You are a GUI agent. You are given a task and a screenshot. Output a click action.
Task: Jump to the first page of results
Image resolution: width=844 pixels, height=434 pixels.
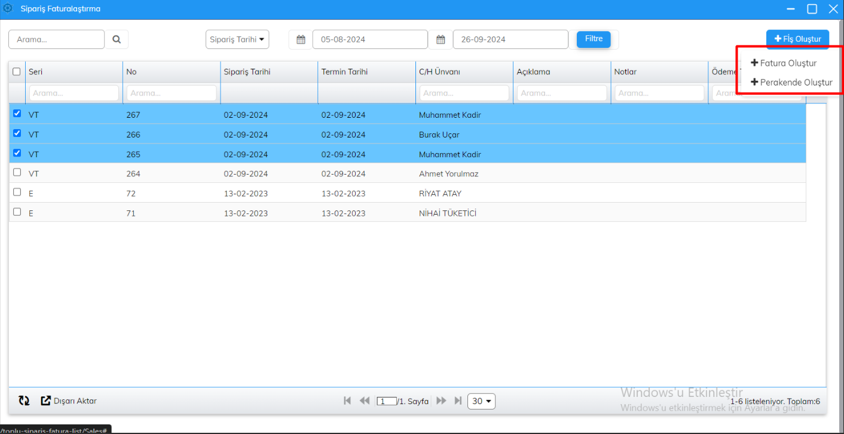tap(347, 401)
